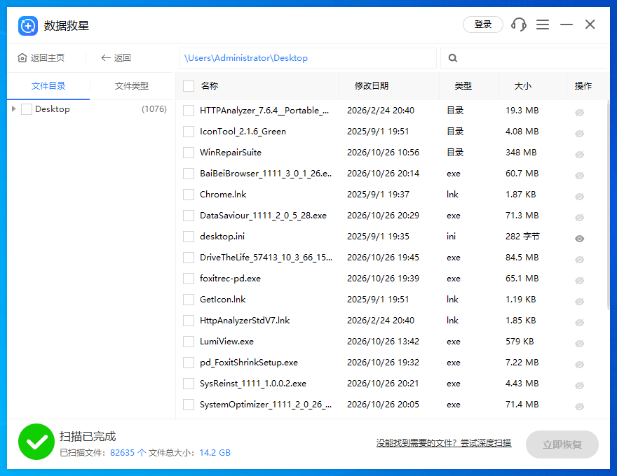This screenshot has height=476, width=617.
Task: Sort by 修改日期 column header
Action: click(x=372, y=85)
